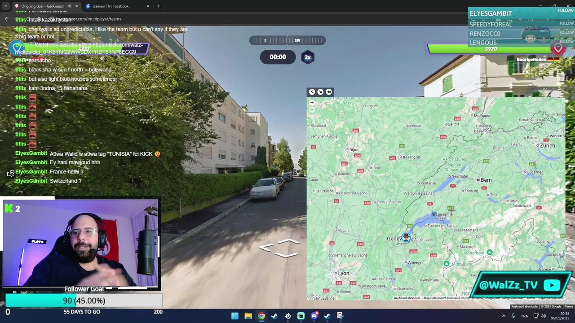Shrink the guess map with down-right arrow

tap(320, 92)
